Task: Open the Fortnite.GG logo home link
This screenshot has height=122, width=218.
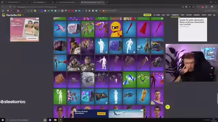Action: pos(12,15)
